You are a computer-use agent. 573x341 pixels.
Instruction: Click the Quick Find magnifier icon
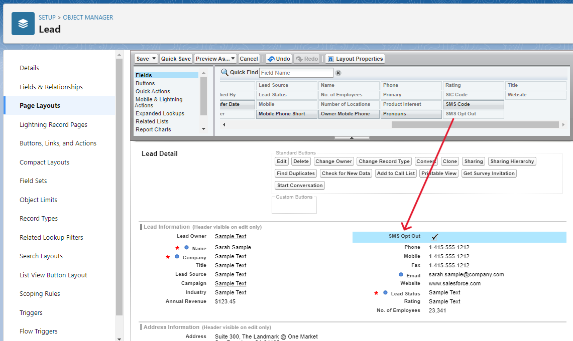[x=225, y=73]
